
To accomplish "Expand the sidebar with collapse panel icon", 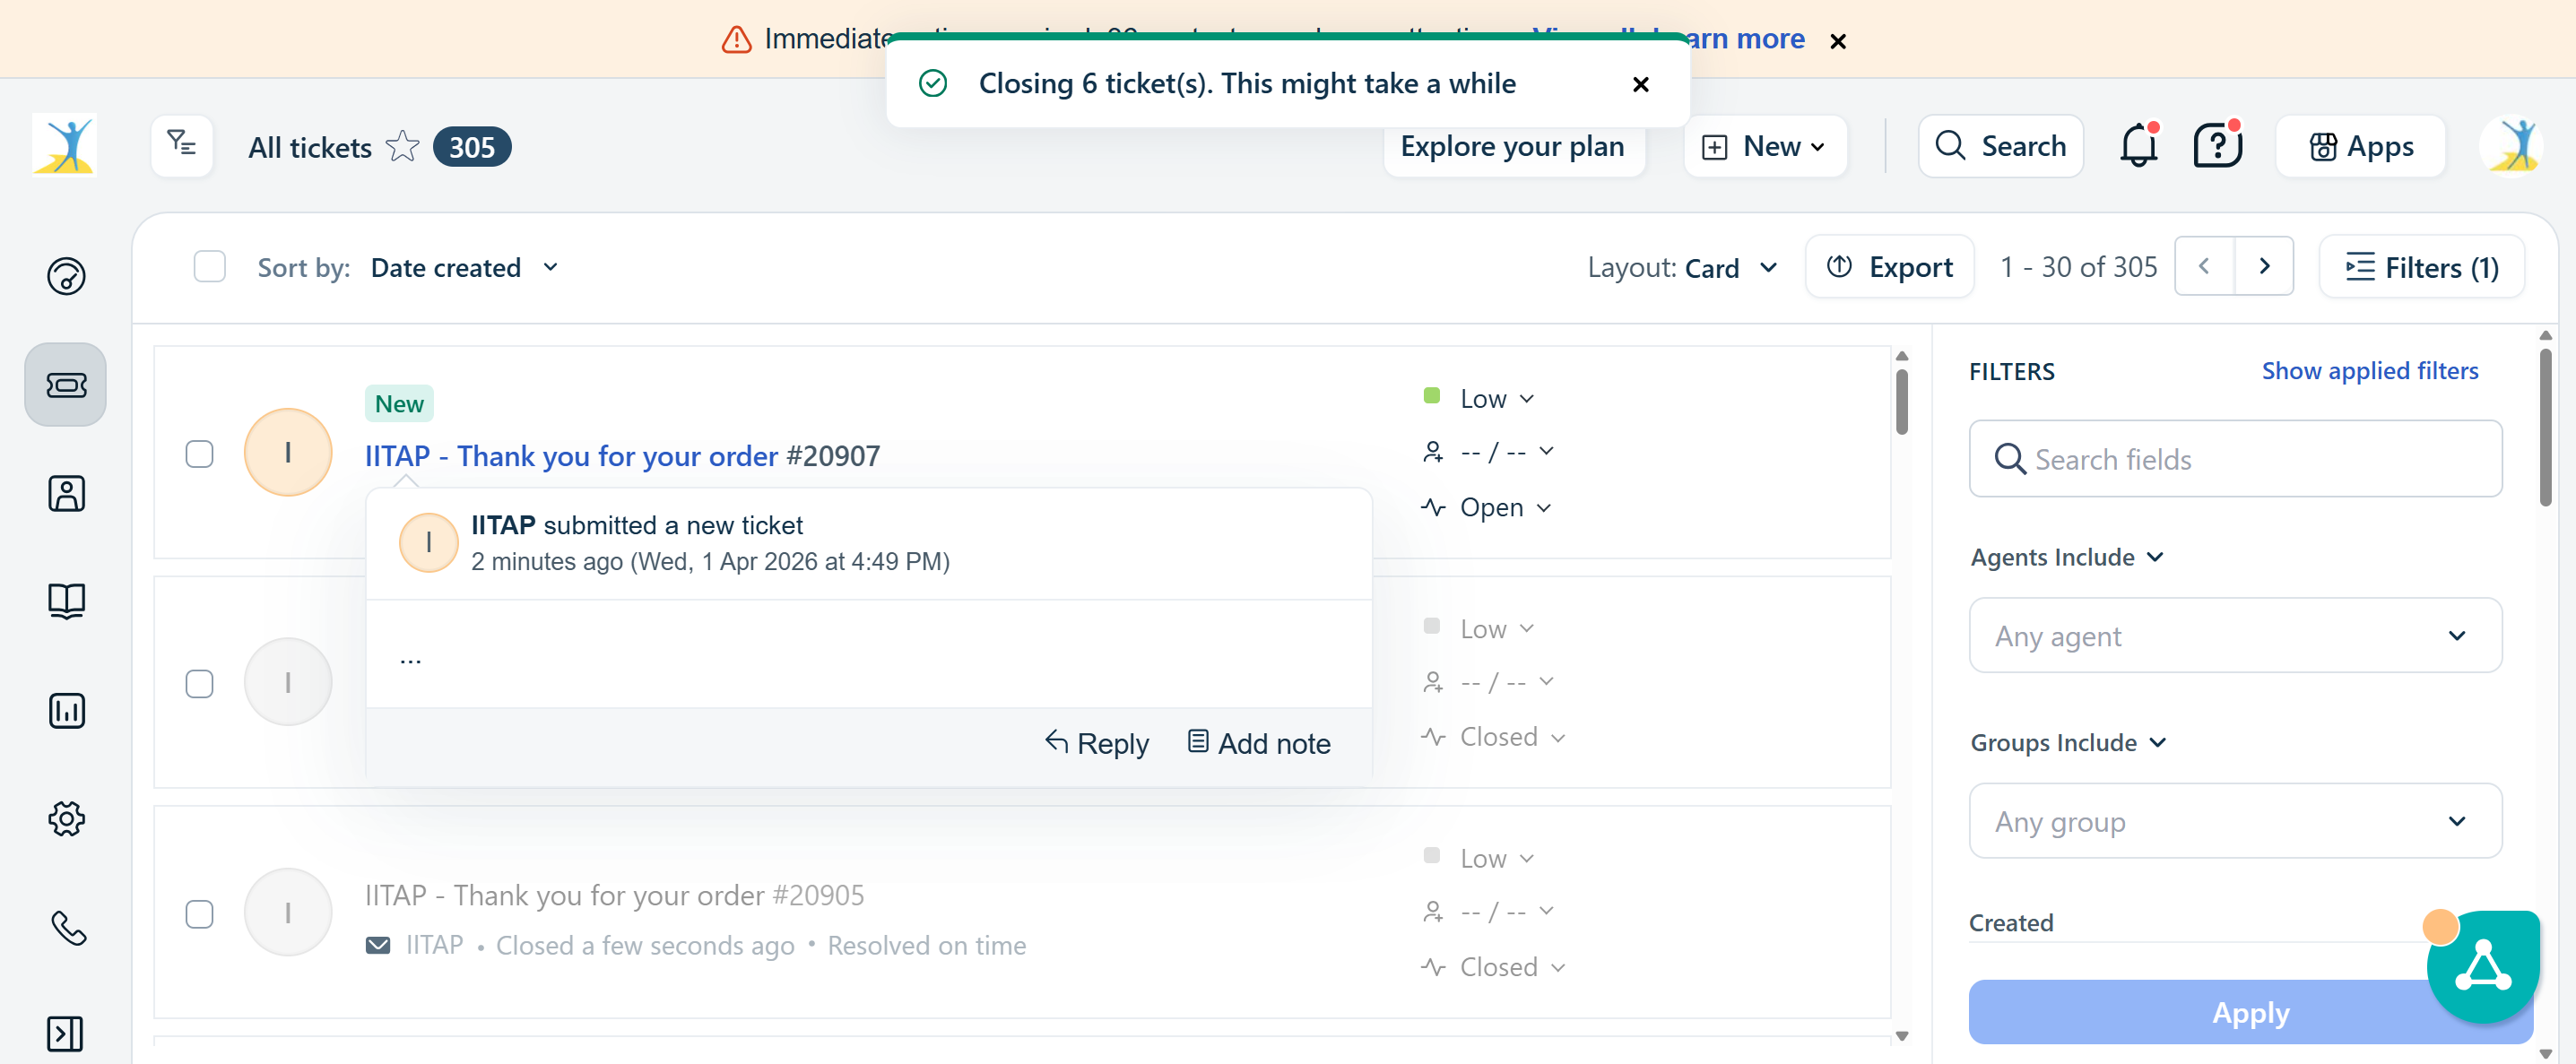I will [x=65, y=1034].
